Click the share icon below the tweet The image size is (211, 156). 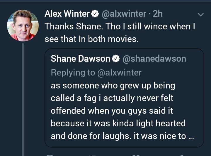coord(182,155)
